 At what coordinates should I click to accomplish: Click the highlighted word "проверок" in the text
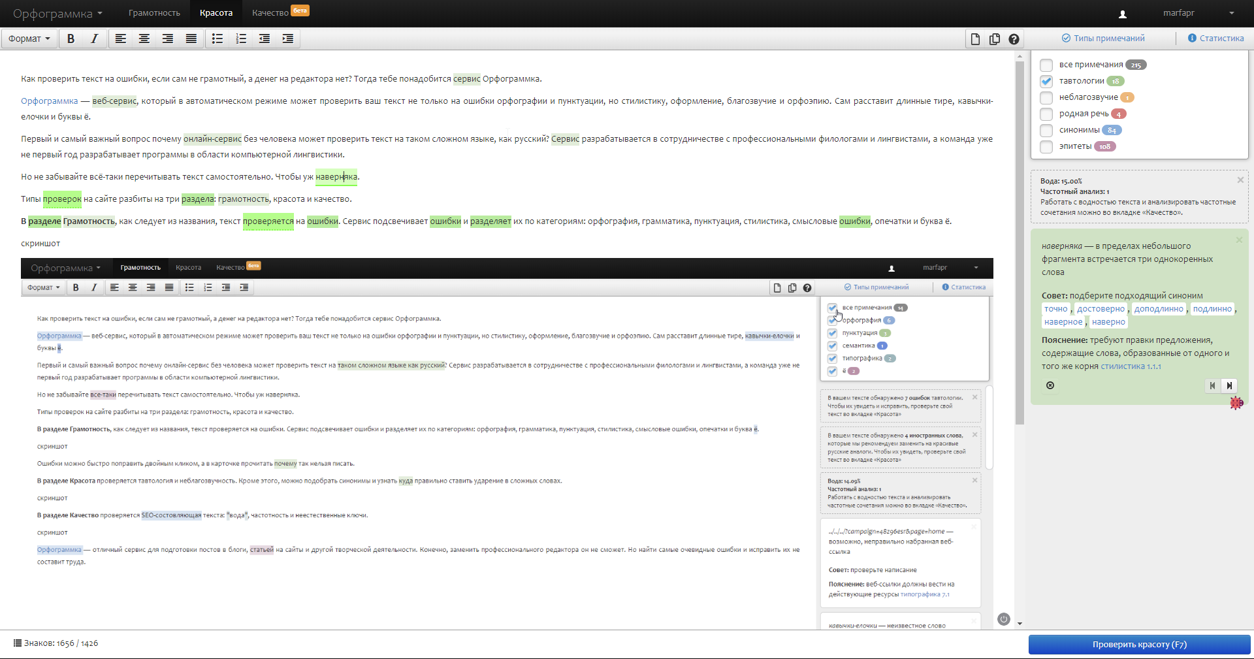(x=62, y=199)
